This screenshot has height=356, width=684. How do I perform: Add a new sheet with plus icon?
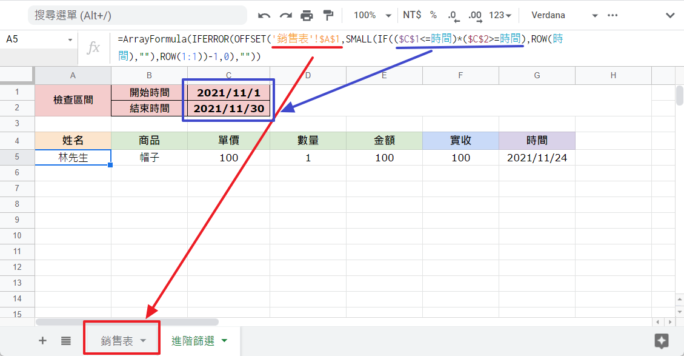pos(42,341)
